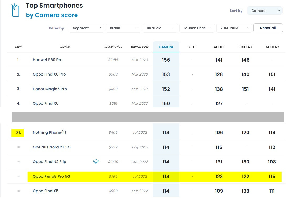Select the SELFIE column tab
The image size is (292, 200).
[192, 47]
